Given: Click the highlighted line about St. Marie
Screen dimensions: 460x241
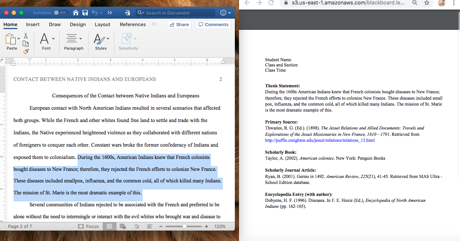Looking at the screenshot, I should click(x=78, y=193).
